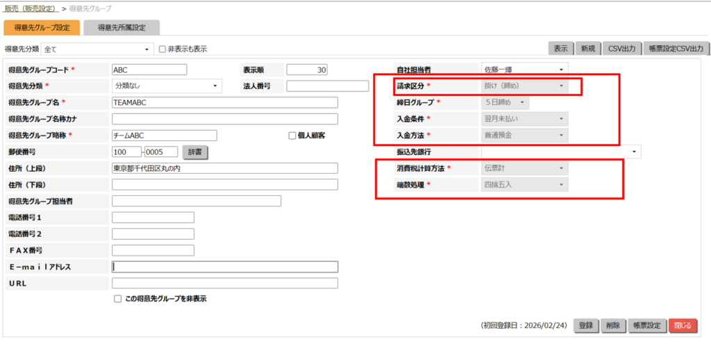
Task: Open the 販売（販売設定） breadcrumb link
Action: coord(29,8)
